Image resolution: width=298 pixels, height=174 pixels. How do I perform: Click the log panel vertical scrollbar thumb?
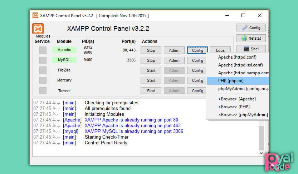[x=261, y=138]
